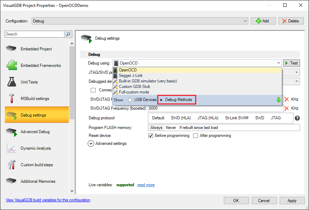Select the USB Devices radio button
The image size is (309, 210).
tap(130, 100)
